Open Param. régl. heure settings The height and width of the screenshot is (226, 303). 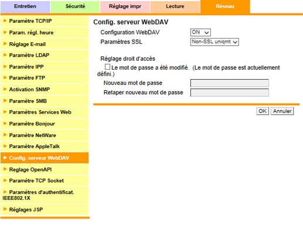pos(45,33)
